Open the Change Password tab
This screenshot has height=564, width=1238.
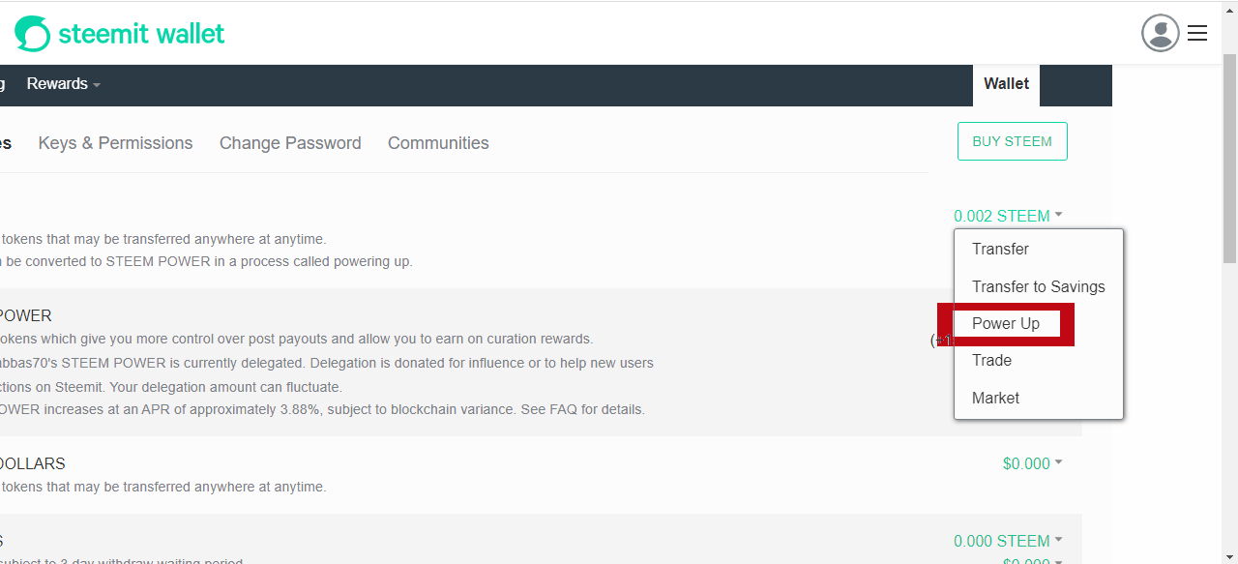290,143
